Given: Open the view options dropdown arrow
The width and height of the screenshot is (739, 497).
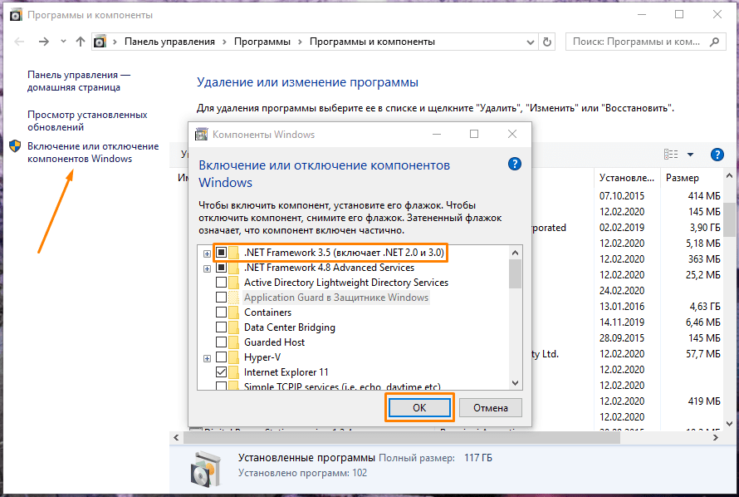Looking at the screenshot, I should coord(690,155).
